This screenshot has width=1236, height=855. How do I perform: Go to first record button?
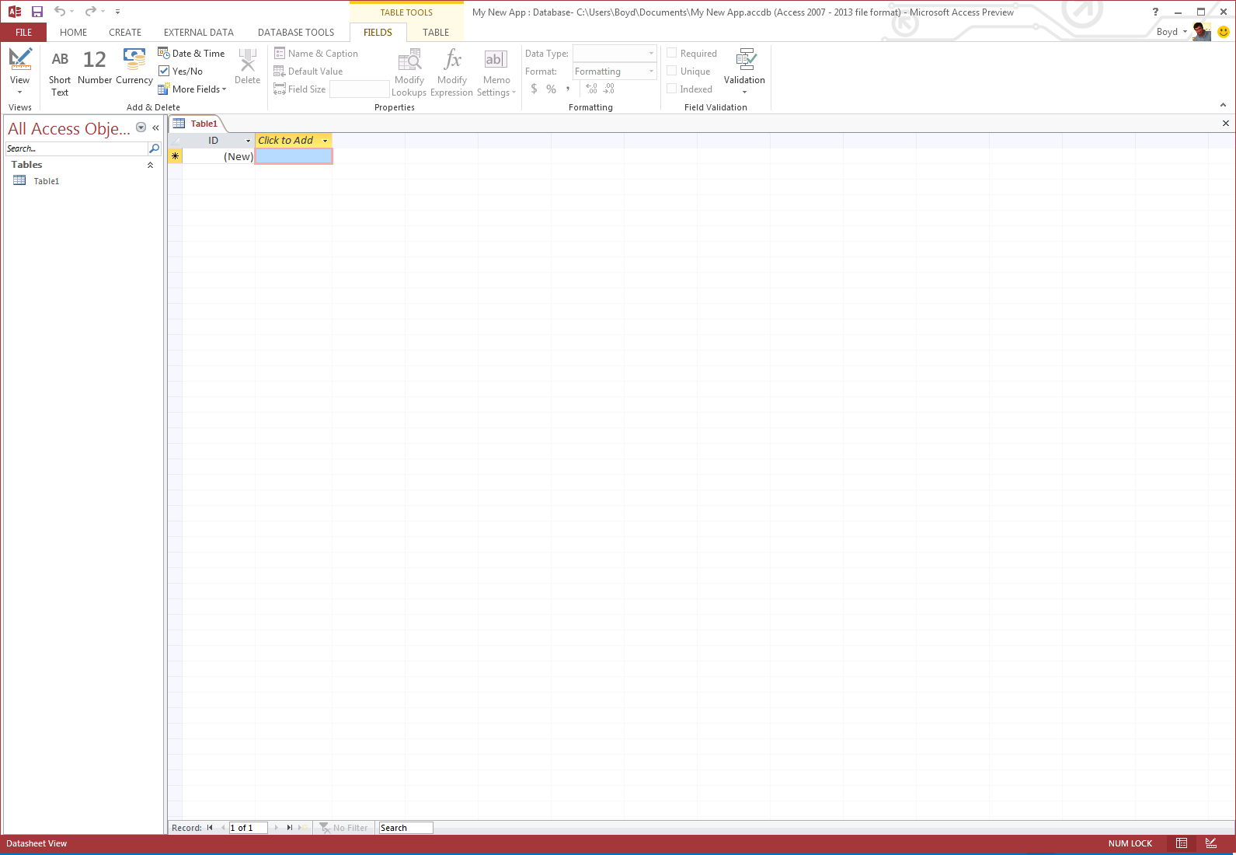(210, 828)
